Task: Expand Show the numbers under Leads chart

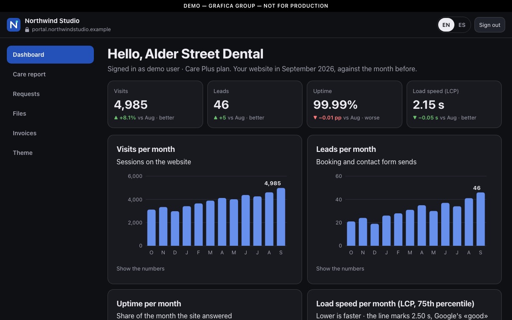Action: (x=340, y=268)
